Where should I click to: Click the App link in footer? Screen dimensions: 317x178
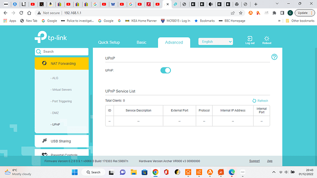click(270, 161)
